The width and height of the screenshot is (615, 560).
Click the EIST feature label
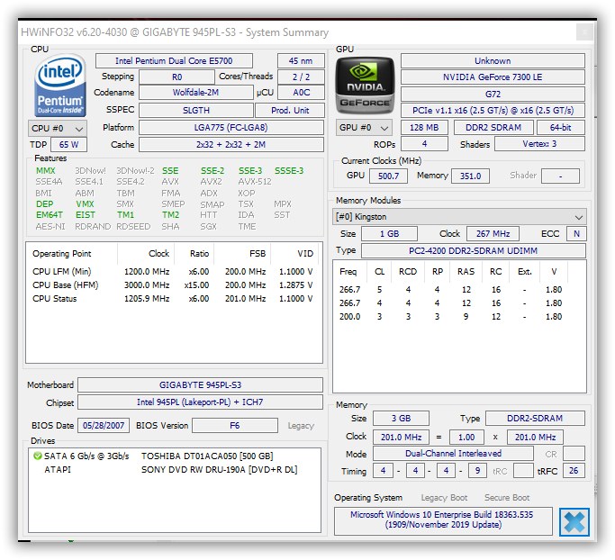(86, 215)
